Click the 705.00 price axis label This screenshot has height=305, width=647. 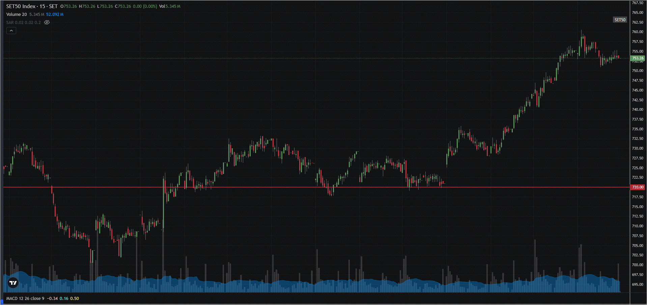[x=638, y=246]
